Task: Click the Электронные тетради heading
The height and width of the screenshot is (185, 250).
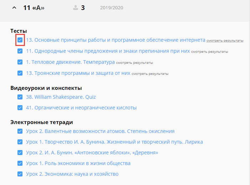Action: [x=42, y=122]
